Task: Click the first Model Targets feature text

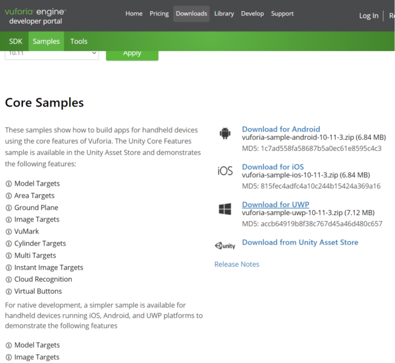Action: (37, 183)
